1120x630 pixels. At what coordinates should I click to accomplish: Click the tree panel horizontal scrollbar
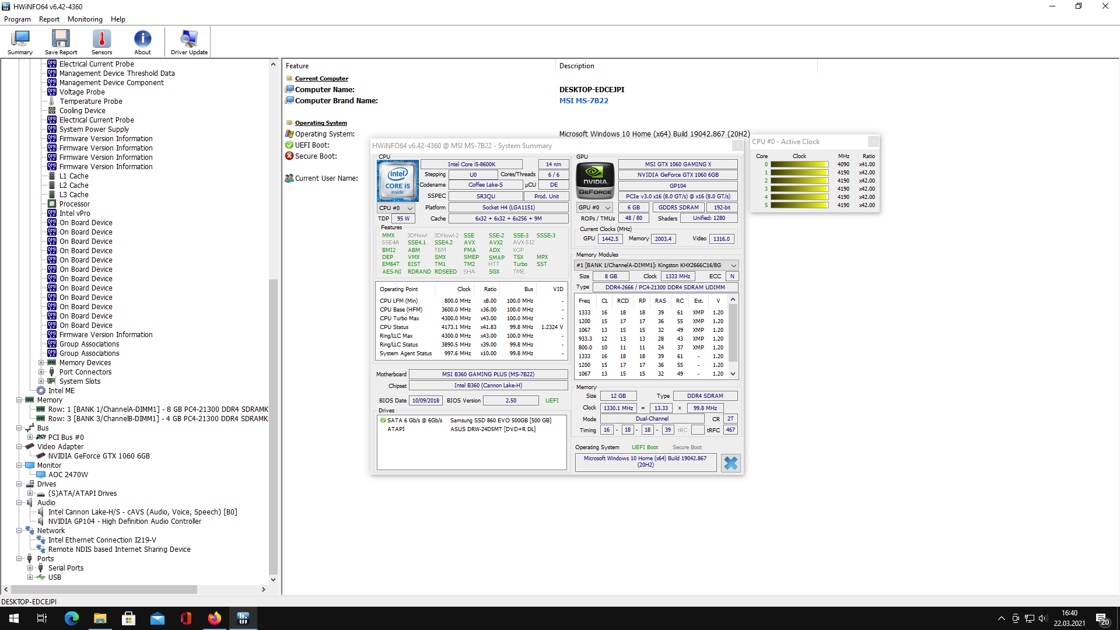pos(104,590)
